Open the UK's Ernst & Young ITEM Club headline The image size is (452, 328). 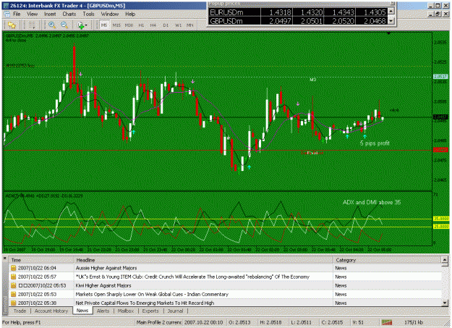[x=192, y=277]
